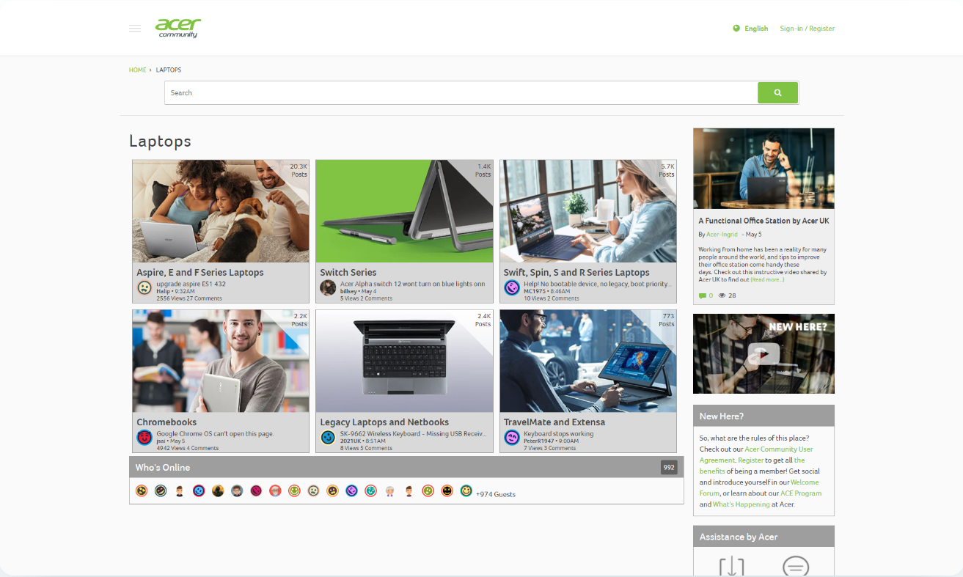Open the "Help! No bootable device" thread
This screenshot has width=963, height=577.
pos(596,284)
